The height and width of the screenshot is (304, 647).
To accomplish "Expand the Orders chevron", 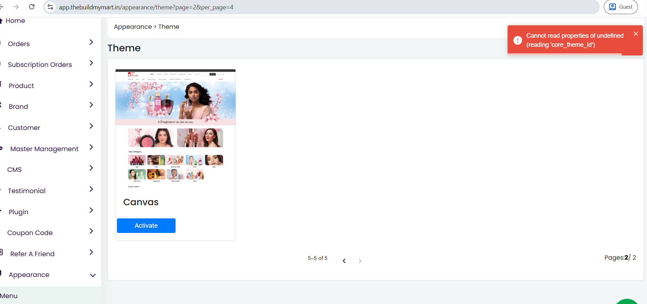I will 91,42.
